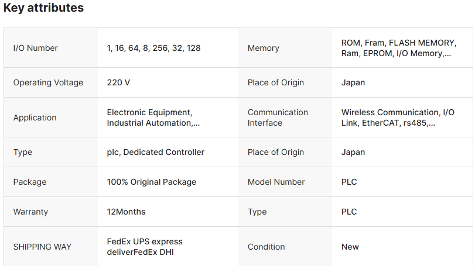The image size is (475, 266).
Task: Expand the truncated Wireless Communication value
Action: 398,118
